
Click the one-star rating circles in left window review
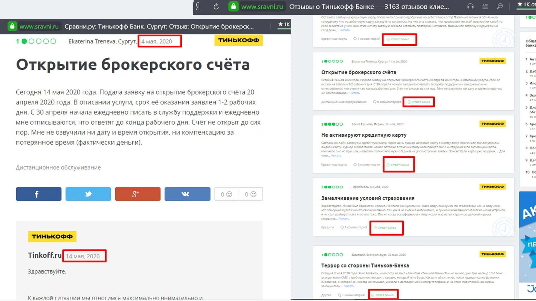pyautogui.click(x=36, y=41)
